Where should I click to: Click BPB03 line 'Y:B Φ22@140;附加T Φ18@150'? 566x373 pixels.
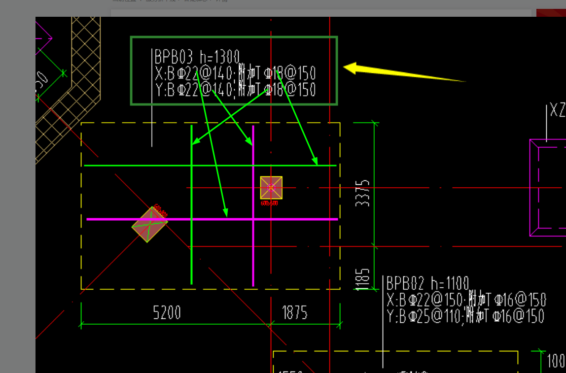235,90
